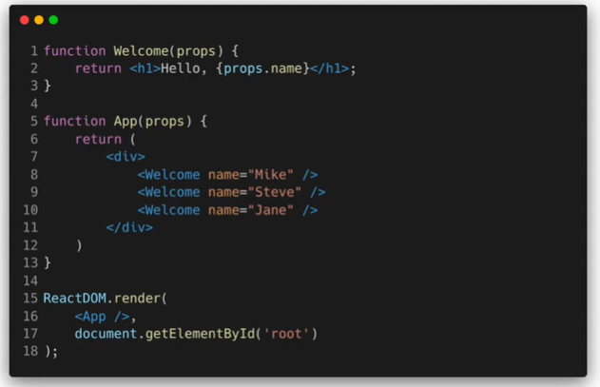The height and width of the screenshot is (387, 600).
Task: Click the closing parenthesis on line 12
Action: click(x=79, y=245)
